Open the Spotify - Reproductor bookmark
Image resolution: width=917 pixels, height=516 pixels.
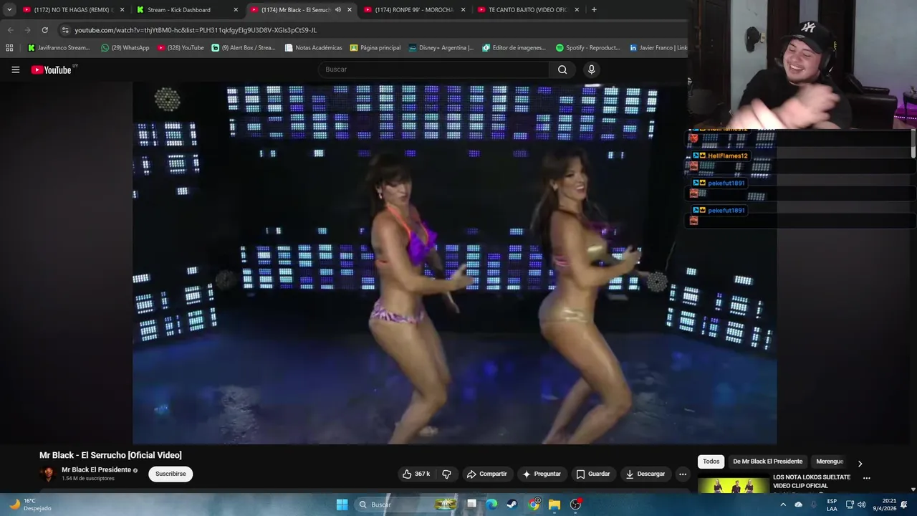click(x=588, y=48)
